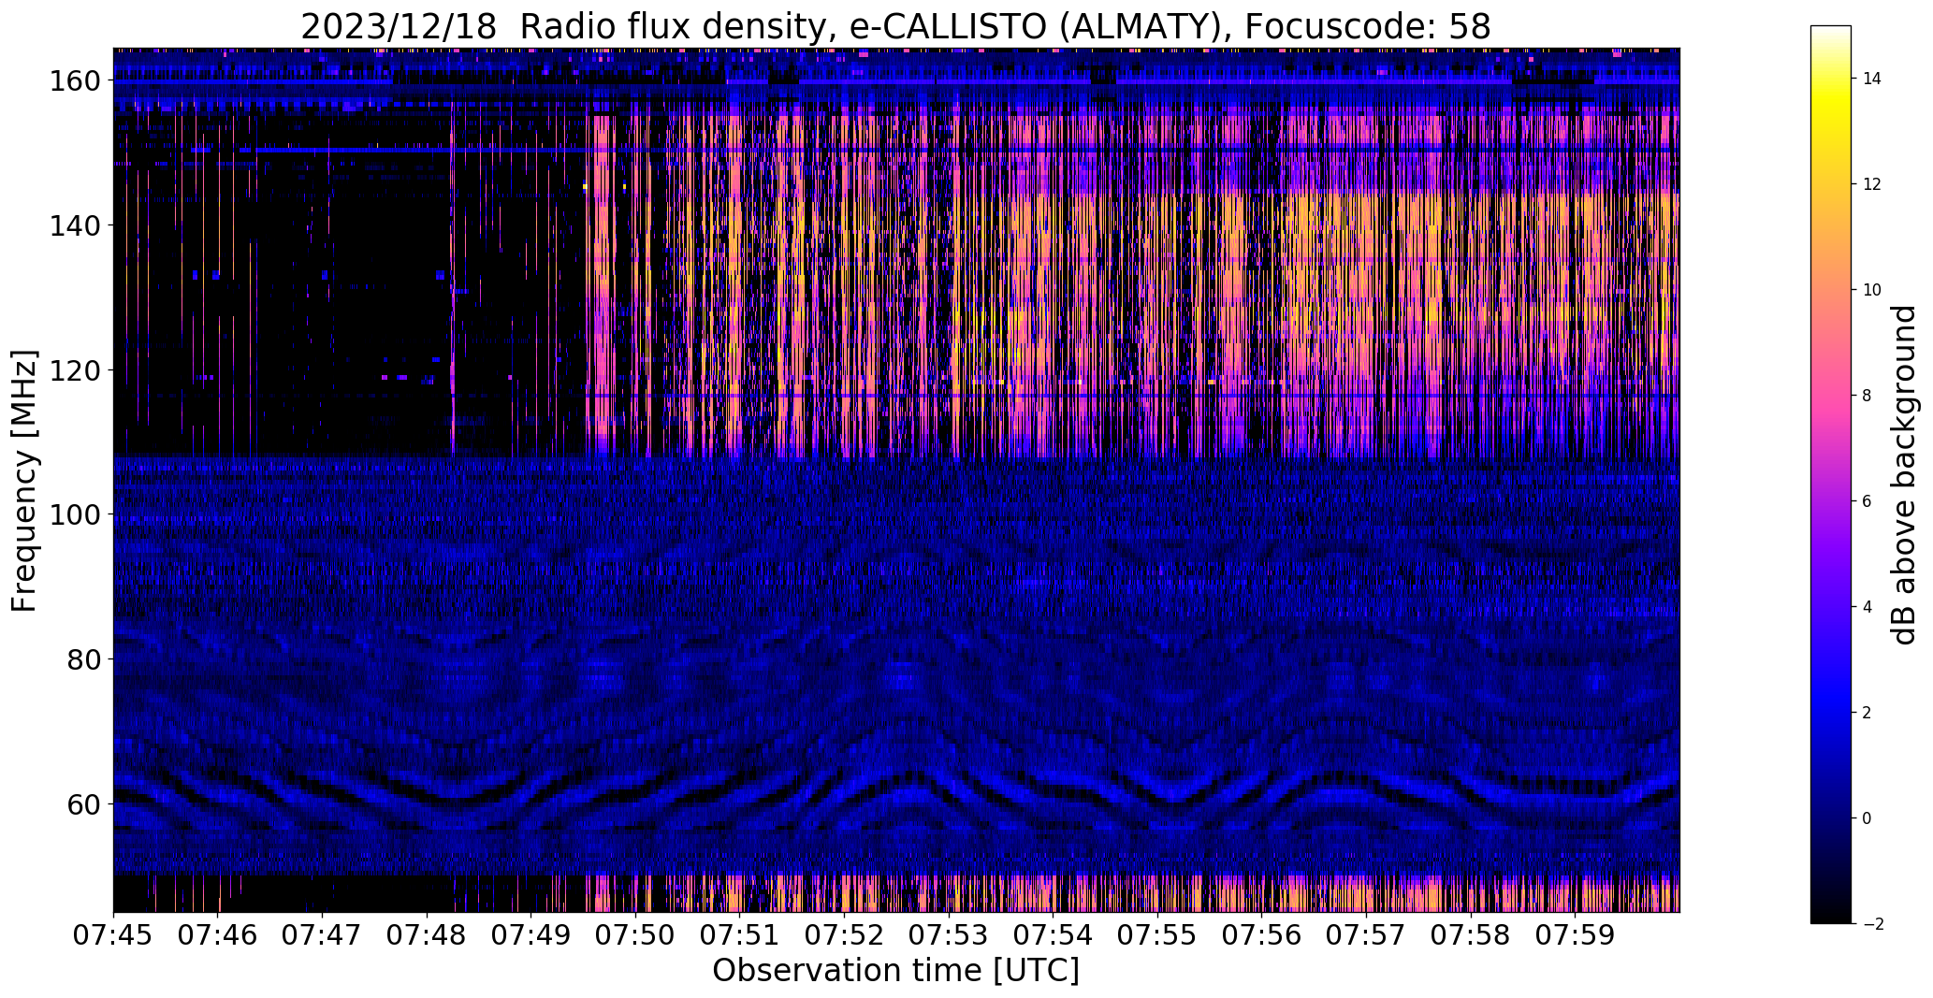The width and height of the screenshot is (1933, 998).
Task: Click the 07:57 time tick label
Action: click(1366, 934)
